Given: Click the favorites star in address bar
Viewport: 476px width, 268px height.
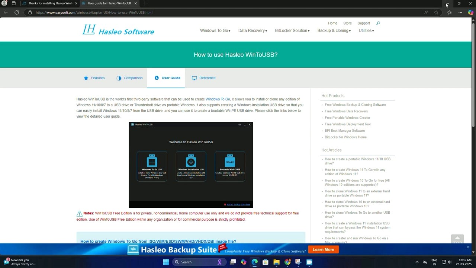Looking at the screenshot, I should pyautogui.click(x=436, y=12).
